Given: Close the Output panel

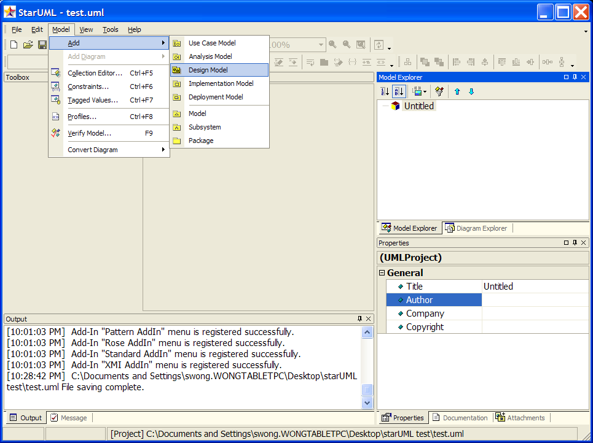Looking at the screenshot, I should [368, 318].
